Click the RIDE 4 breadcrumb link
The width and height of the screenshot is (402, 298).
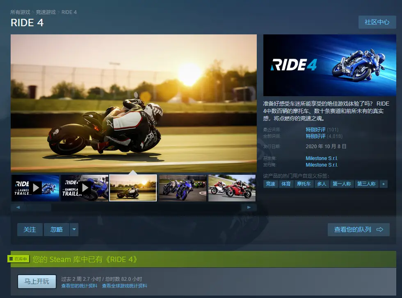click(x=69, y=12)
